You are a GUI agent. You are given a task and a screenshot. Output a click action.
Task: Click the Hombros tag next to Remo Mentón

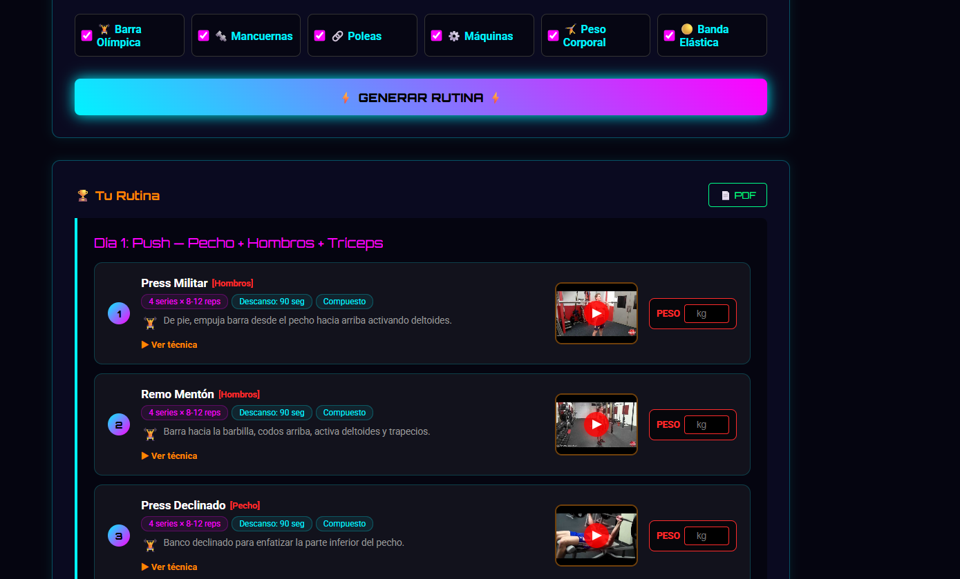[x=239, y=395]
